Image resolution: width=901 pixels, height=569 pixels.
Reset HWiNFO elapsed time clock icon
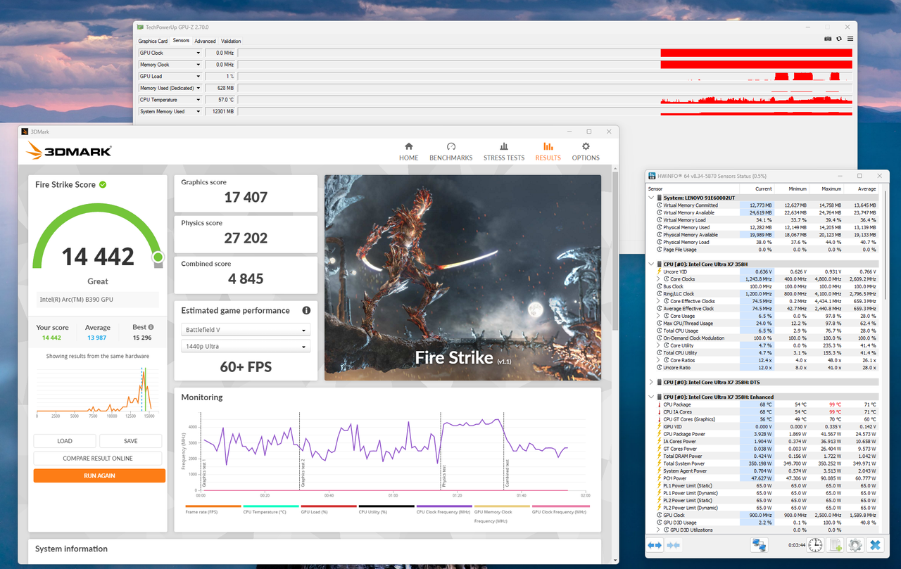(x=815, y=545)
